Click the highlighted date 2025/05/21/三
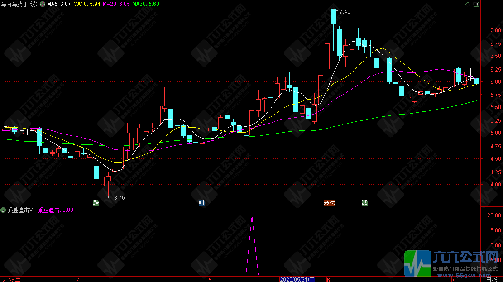The width and height of the screenshot is (503, 282). click(x=297, y=279)
